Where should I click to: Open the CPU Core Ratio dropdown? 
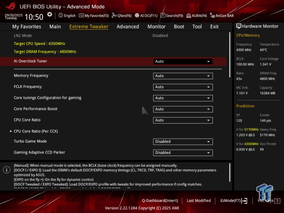pos(183,120)
